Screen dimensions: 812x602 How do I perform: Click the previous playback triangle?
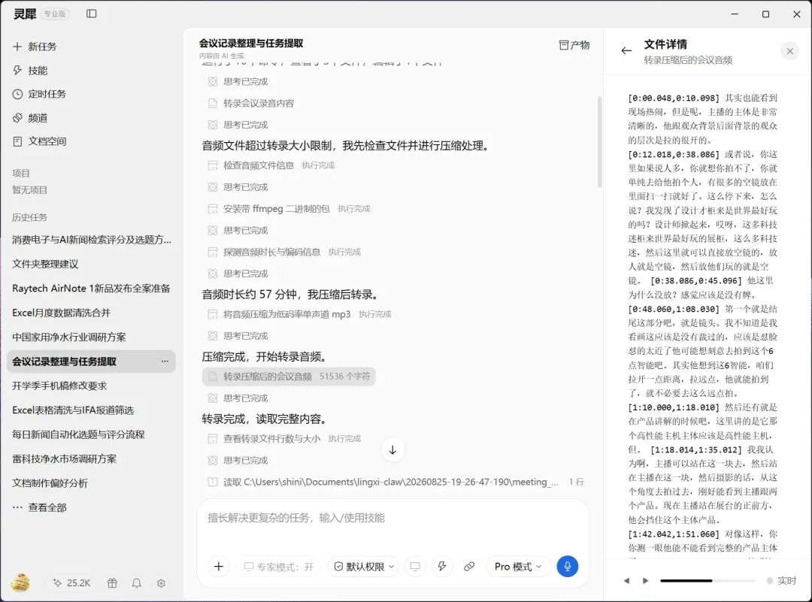(x=626, y=581)
